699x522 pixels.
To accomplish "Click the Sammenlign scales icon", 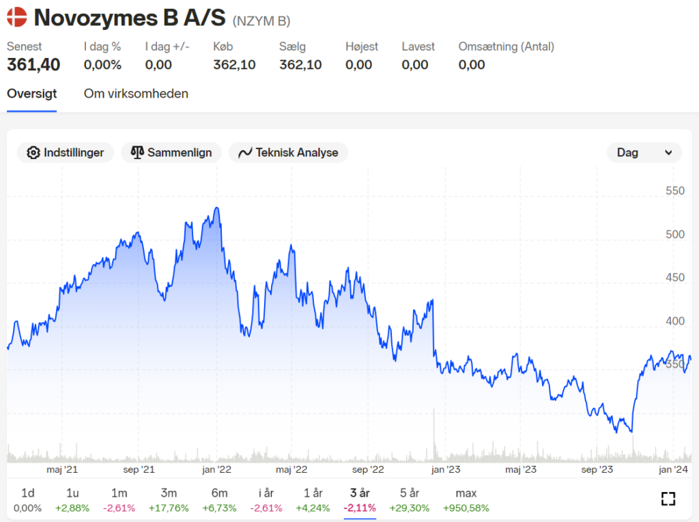I will tap(137, 152).
